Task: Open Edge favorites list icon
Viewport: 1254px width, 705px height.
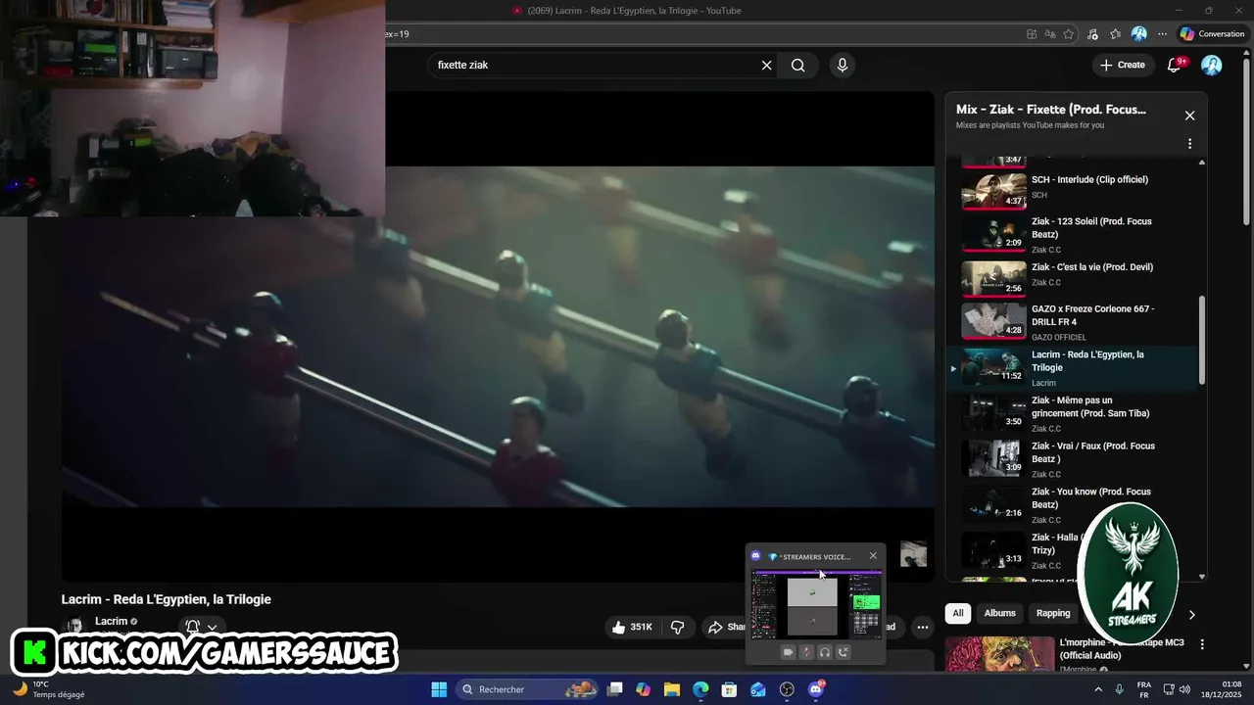Action: 1115,34
